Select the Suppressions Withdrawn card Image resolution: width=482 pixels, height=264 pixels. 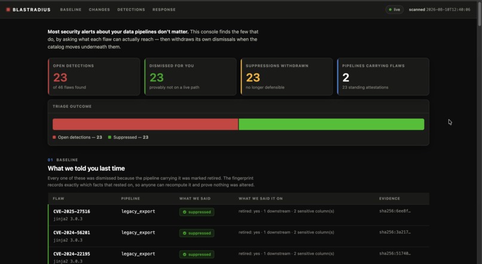pos(287,77)
